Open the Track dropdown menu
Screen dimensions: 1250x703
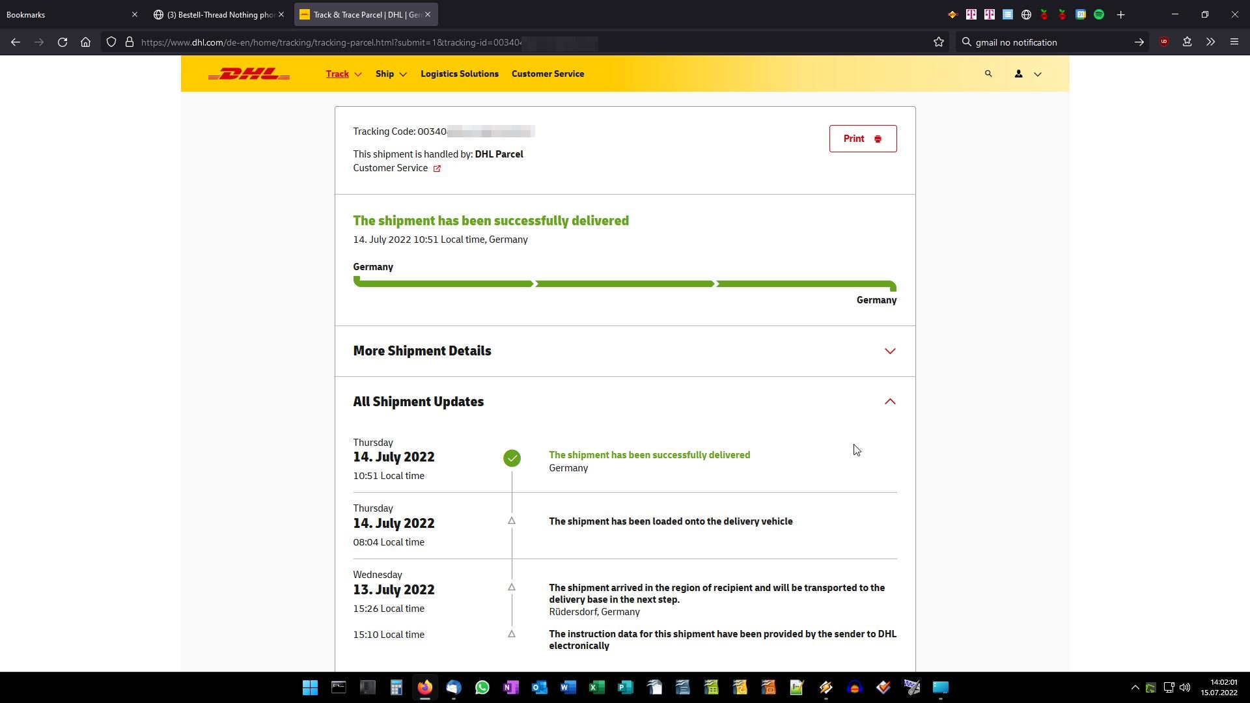coord(343,74)
